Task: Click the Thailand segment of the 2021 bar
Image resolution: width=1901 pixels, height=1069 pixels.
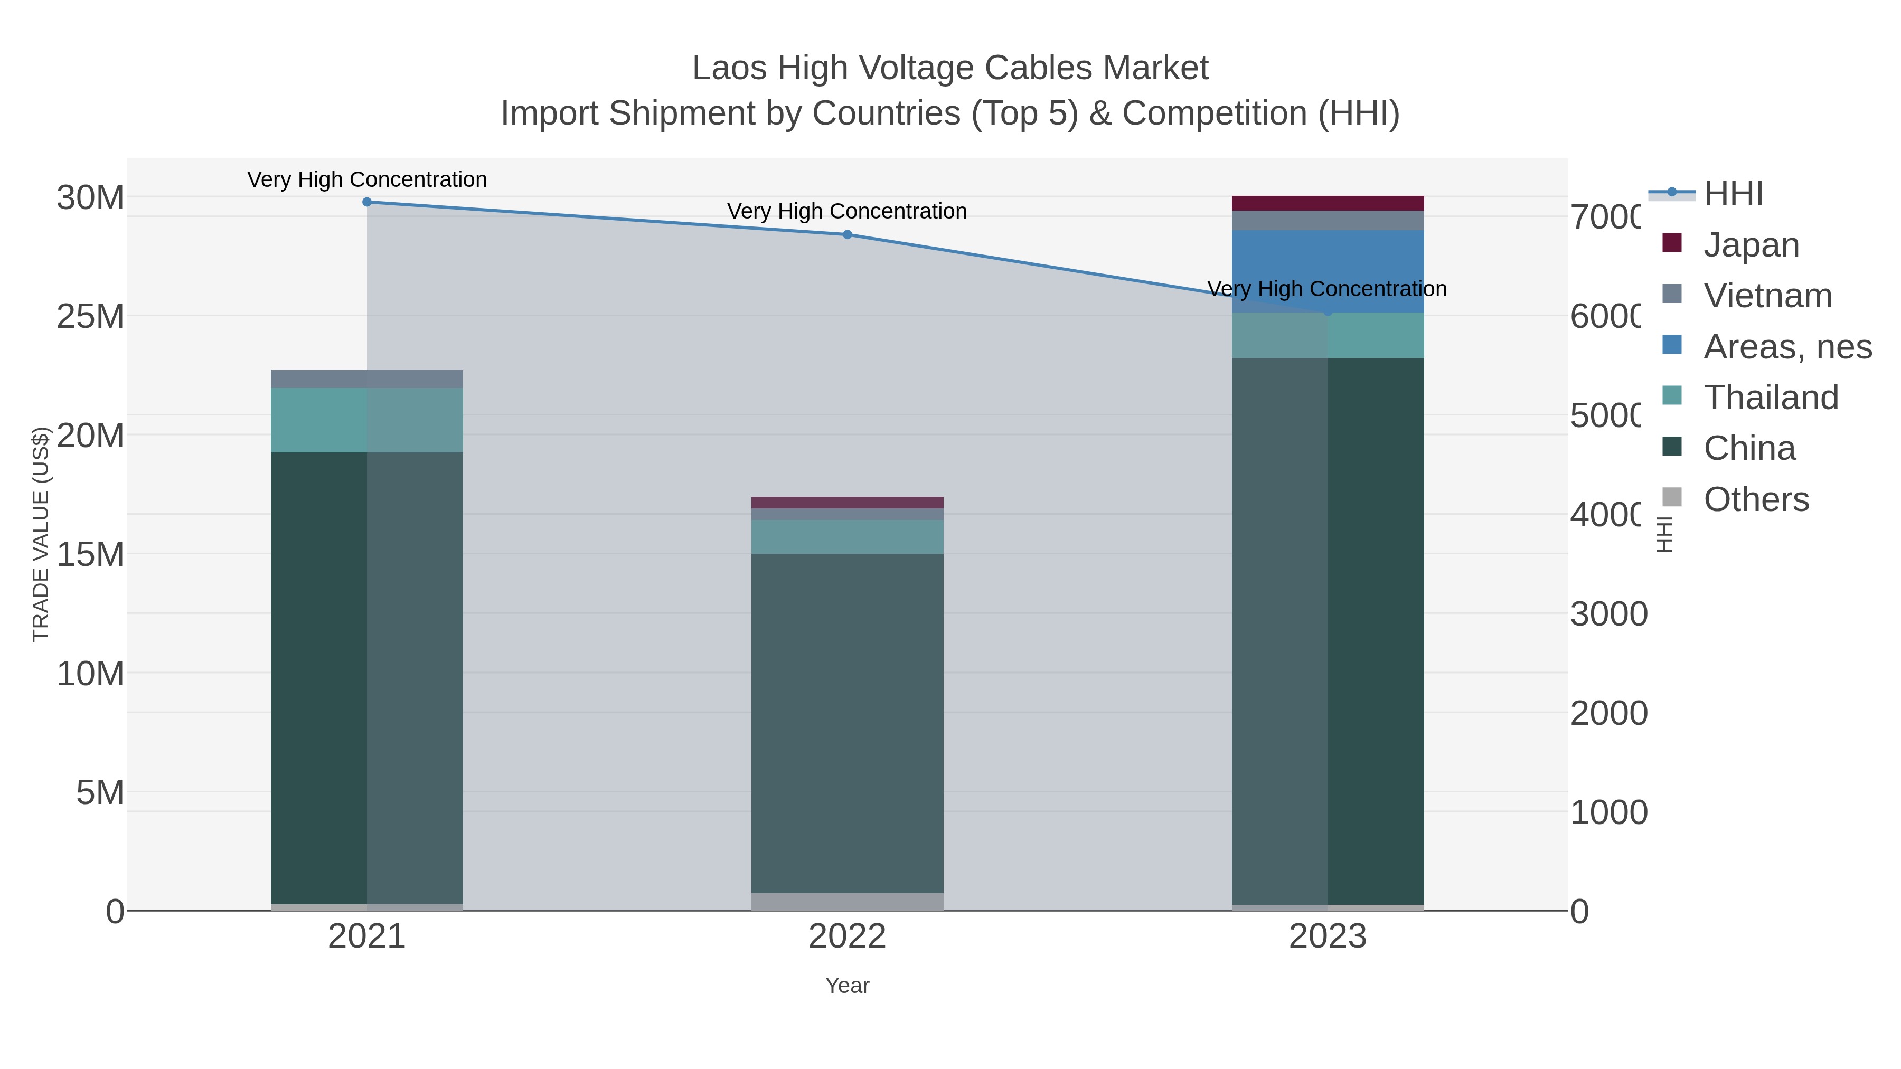Action: 367,421
